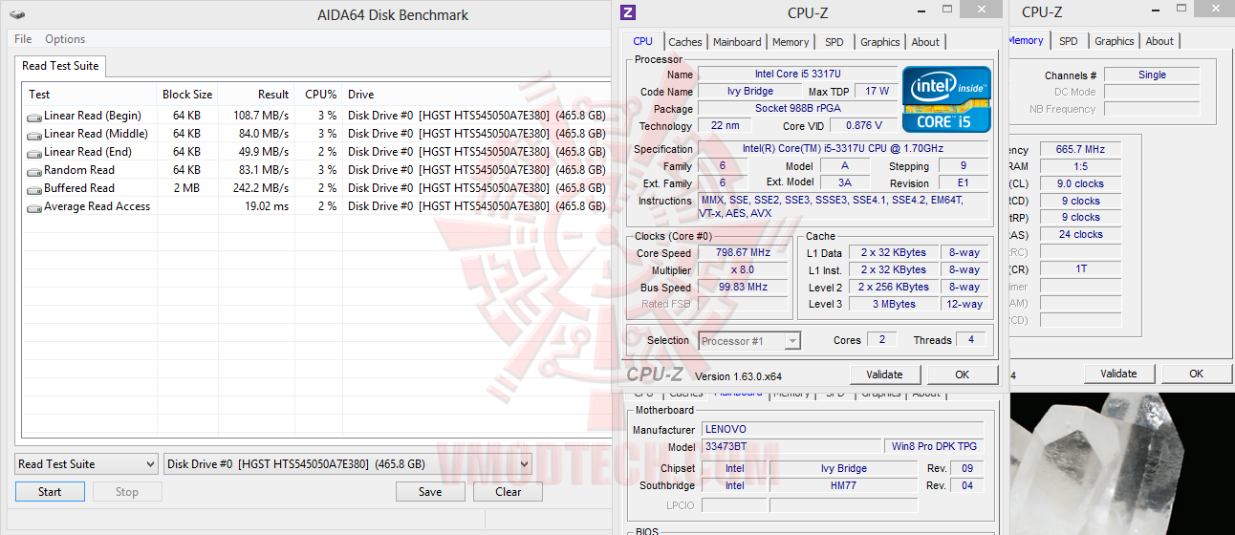Click Validate in the front CPU-Z window
Screen dimensions: 1235x535
coord(884,374)
